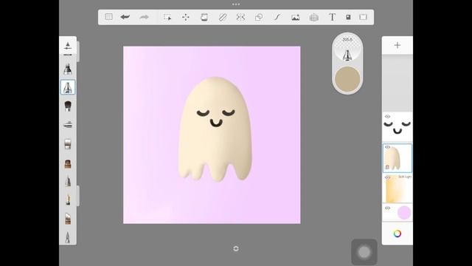Choose the brown square-tipped brush
The image size is (472, 266).
click(68, 164)
